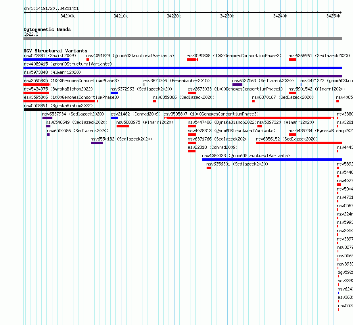This screenshot has width=353, height=325.
Task: Open esv3595808 1000Genomes Phase3 label
Action: [x=234, y=56]
